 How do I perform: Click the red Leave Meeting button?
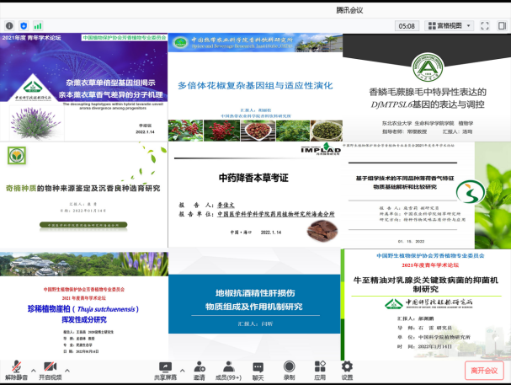[x=483, y=370]
